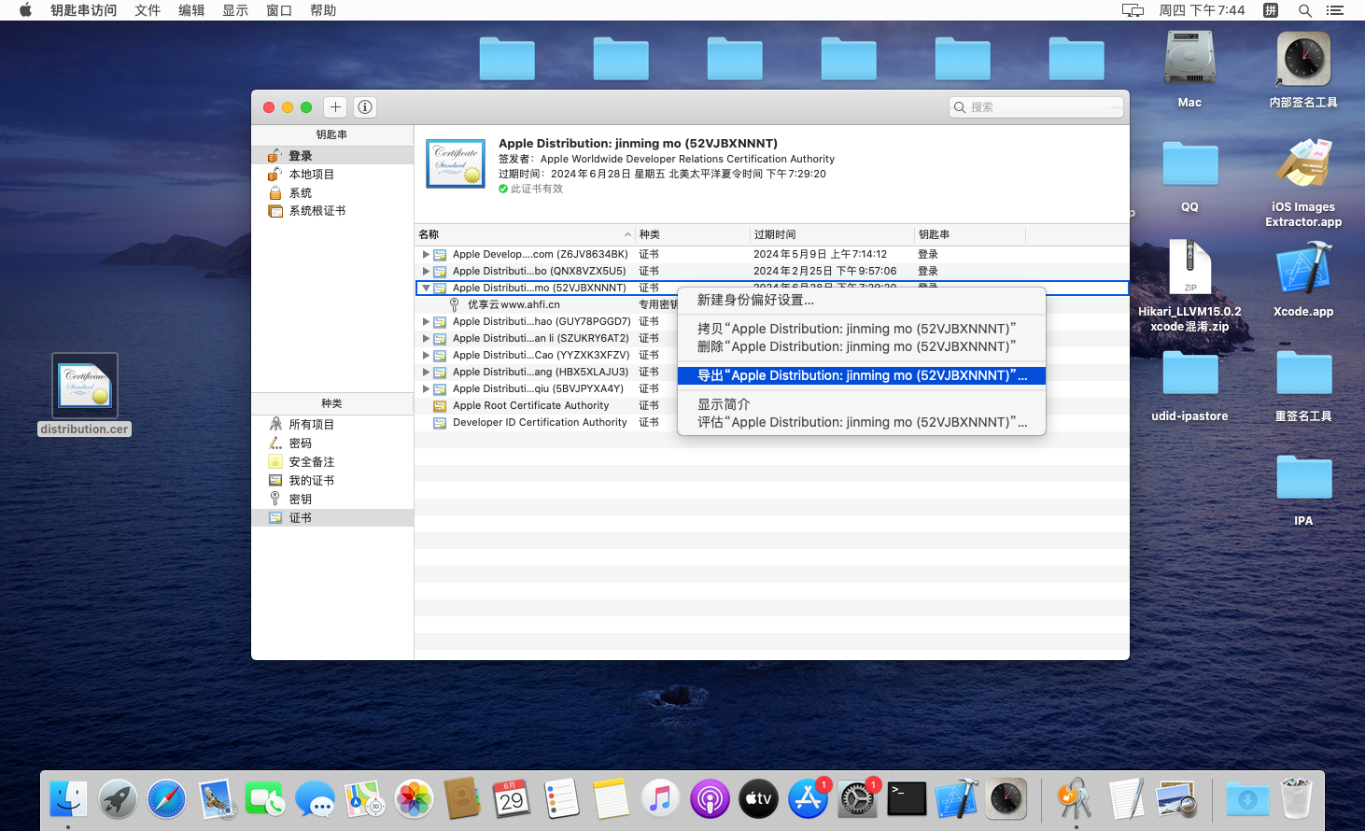Image resolution: width=1365 pixels, height=831 pixels.
Task: Select udid-ipastore folder on desktop
Action: click(x=1189, y=385)
